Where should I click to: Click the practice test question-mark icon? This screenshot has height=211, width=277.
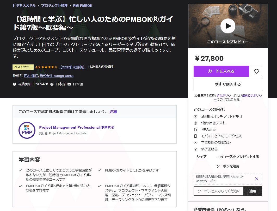(195, 123)
